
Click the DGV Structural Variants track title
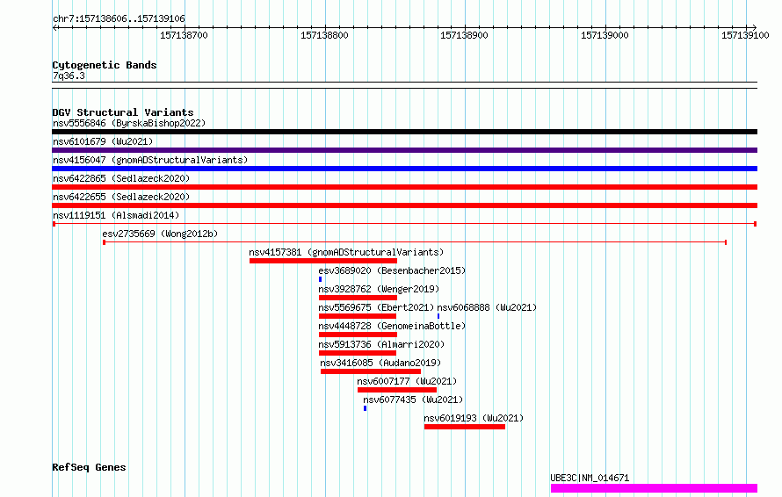click(x=123, y=112)
